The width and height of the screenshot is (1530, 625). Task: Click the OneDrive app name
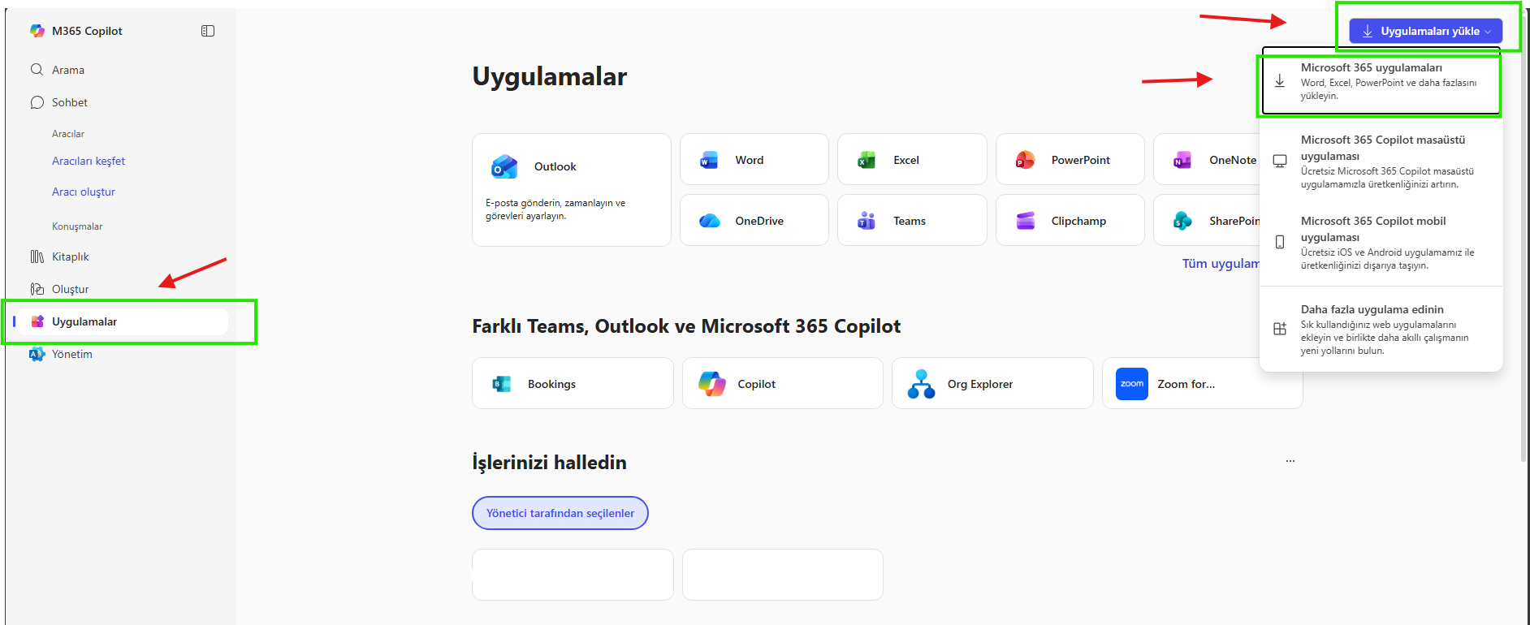tap(759, 221)
